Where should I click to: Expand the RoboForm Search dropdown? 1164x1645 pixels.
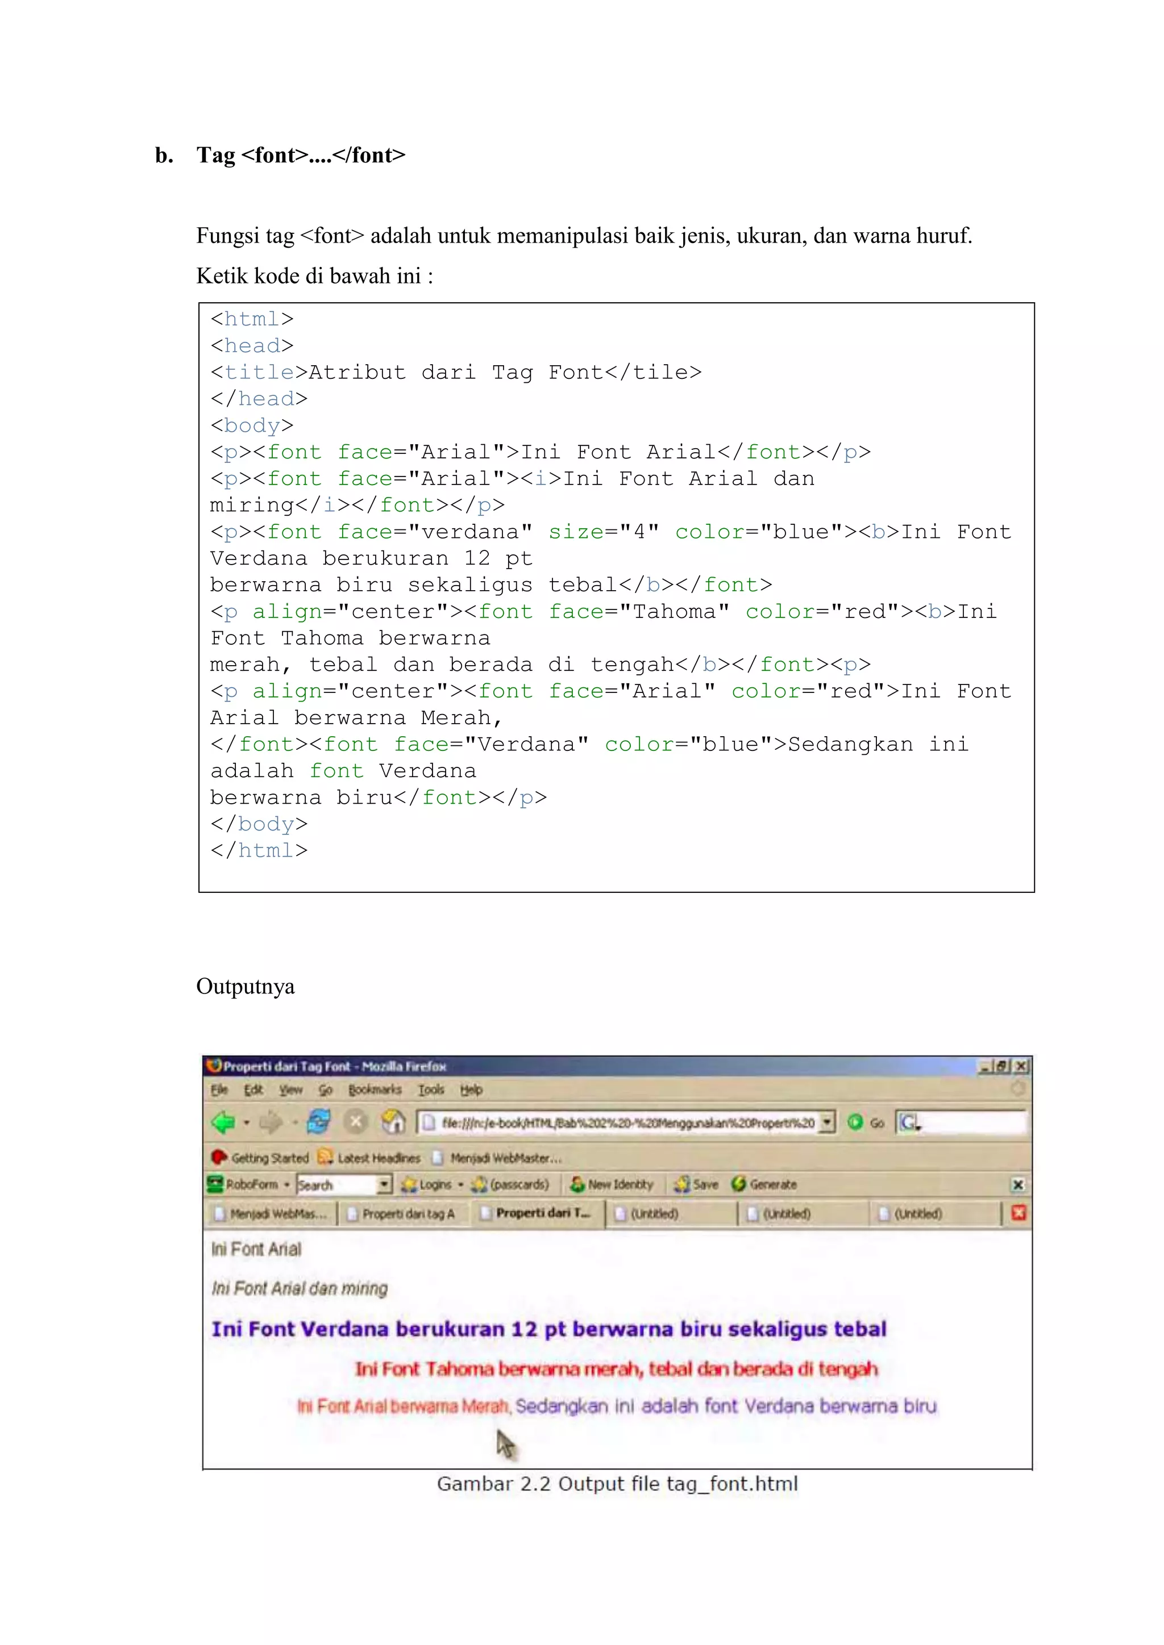coord(385,1185)
